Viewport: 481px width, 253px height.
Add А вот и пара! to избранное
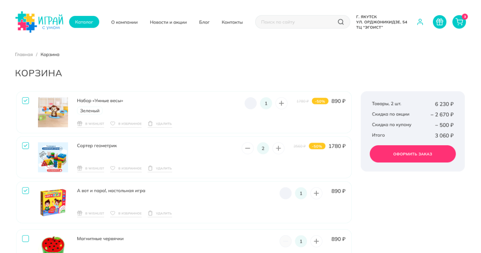tap(126, 213)
